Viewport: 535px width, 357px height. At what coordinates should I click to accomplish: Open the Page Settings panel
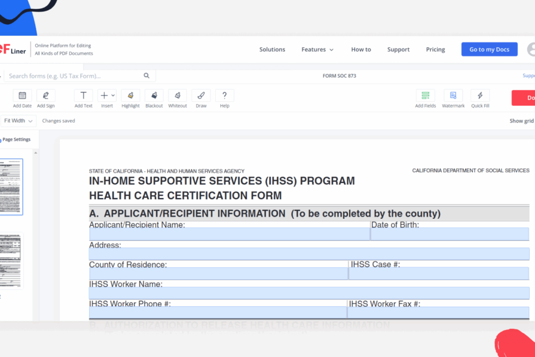coord(16,139)
